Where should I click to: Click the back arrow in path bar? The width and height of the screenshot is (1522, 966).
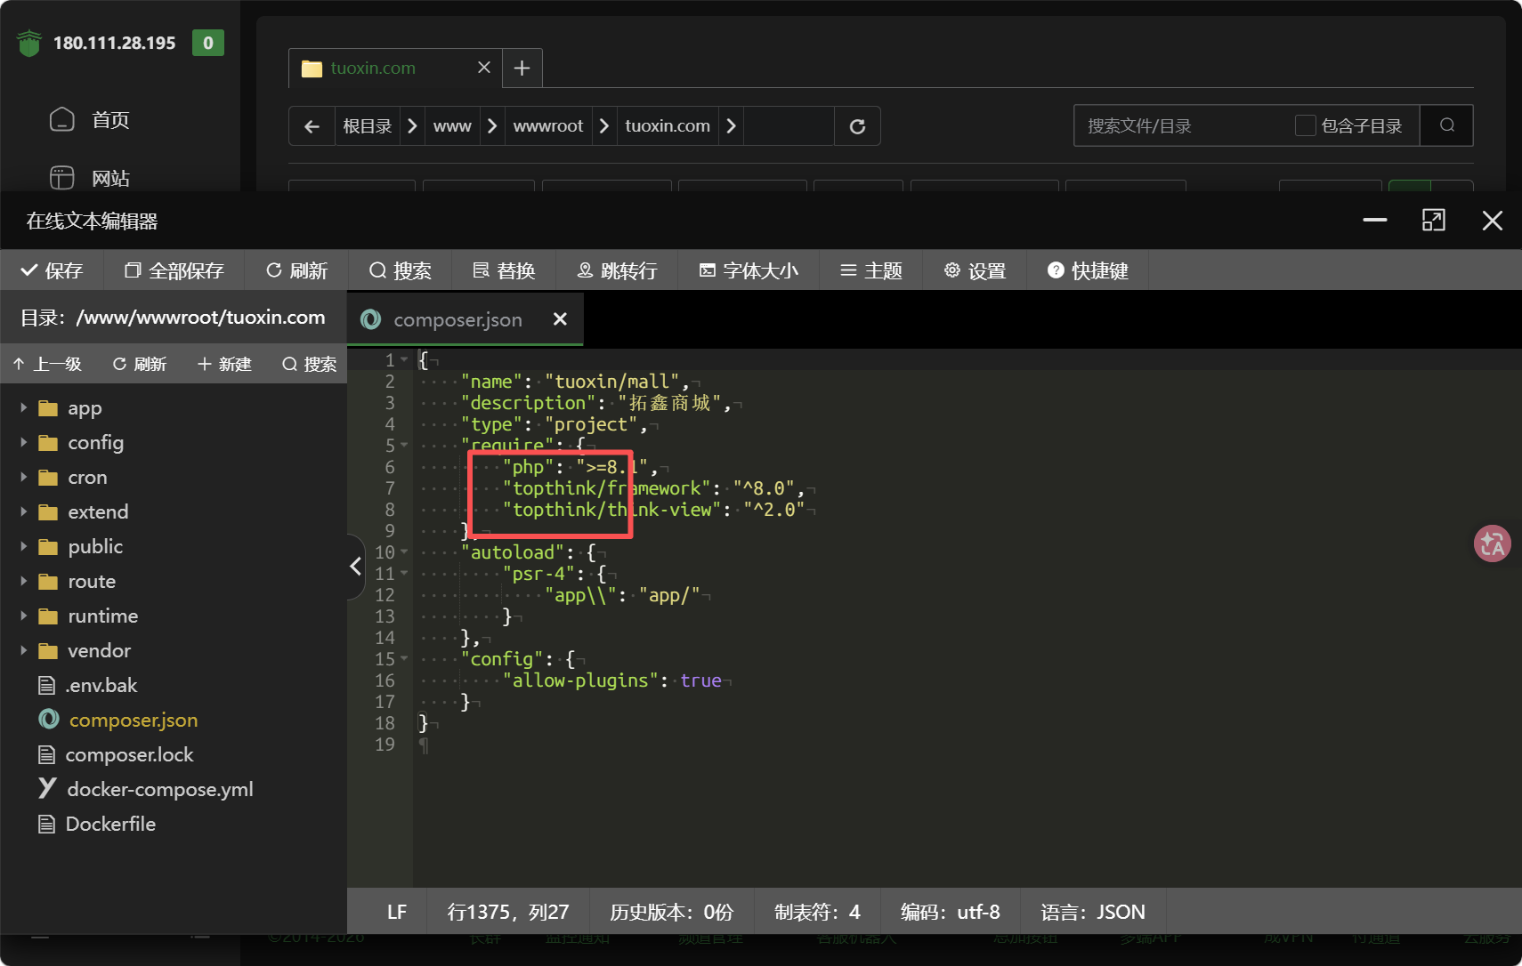[x=312, y=126]
